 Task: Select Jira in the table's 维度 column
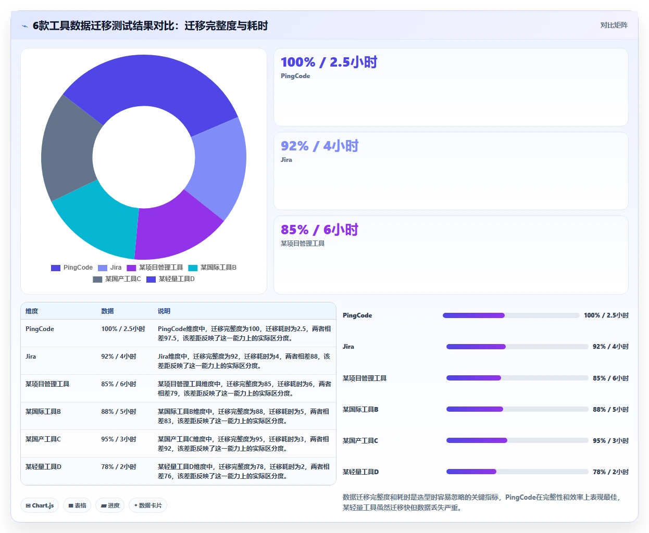click(31, 357)
